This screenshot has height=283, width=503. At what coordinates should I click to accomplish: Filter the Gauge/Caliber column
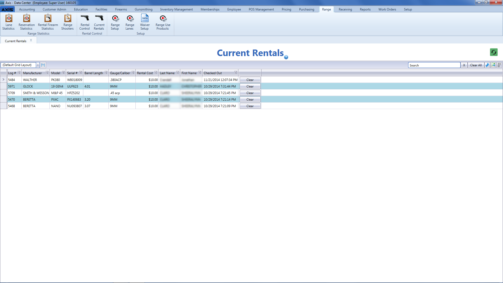(133, 73)
